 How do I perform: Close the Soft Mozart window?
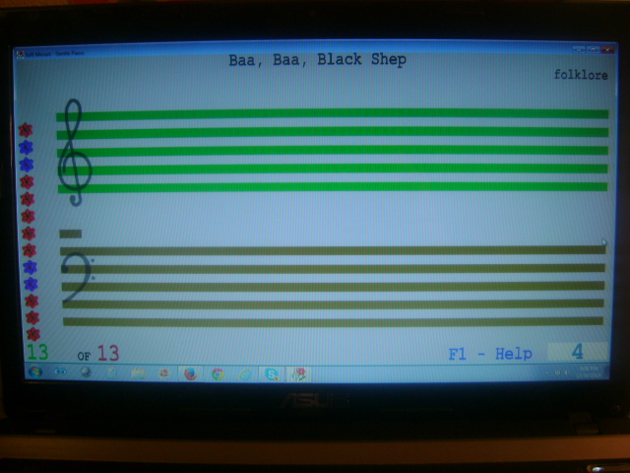[607, 50]
